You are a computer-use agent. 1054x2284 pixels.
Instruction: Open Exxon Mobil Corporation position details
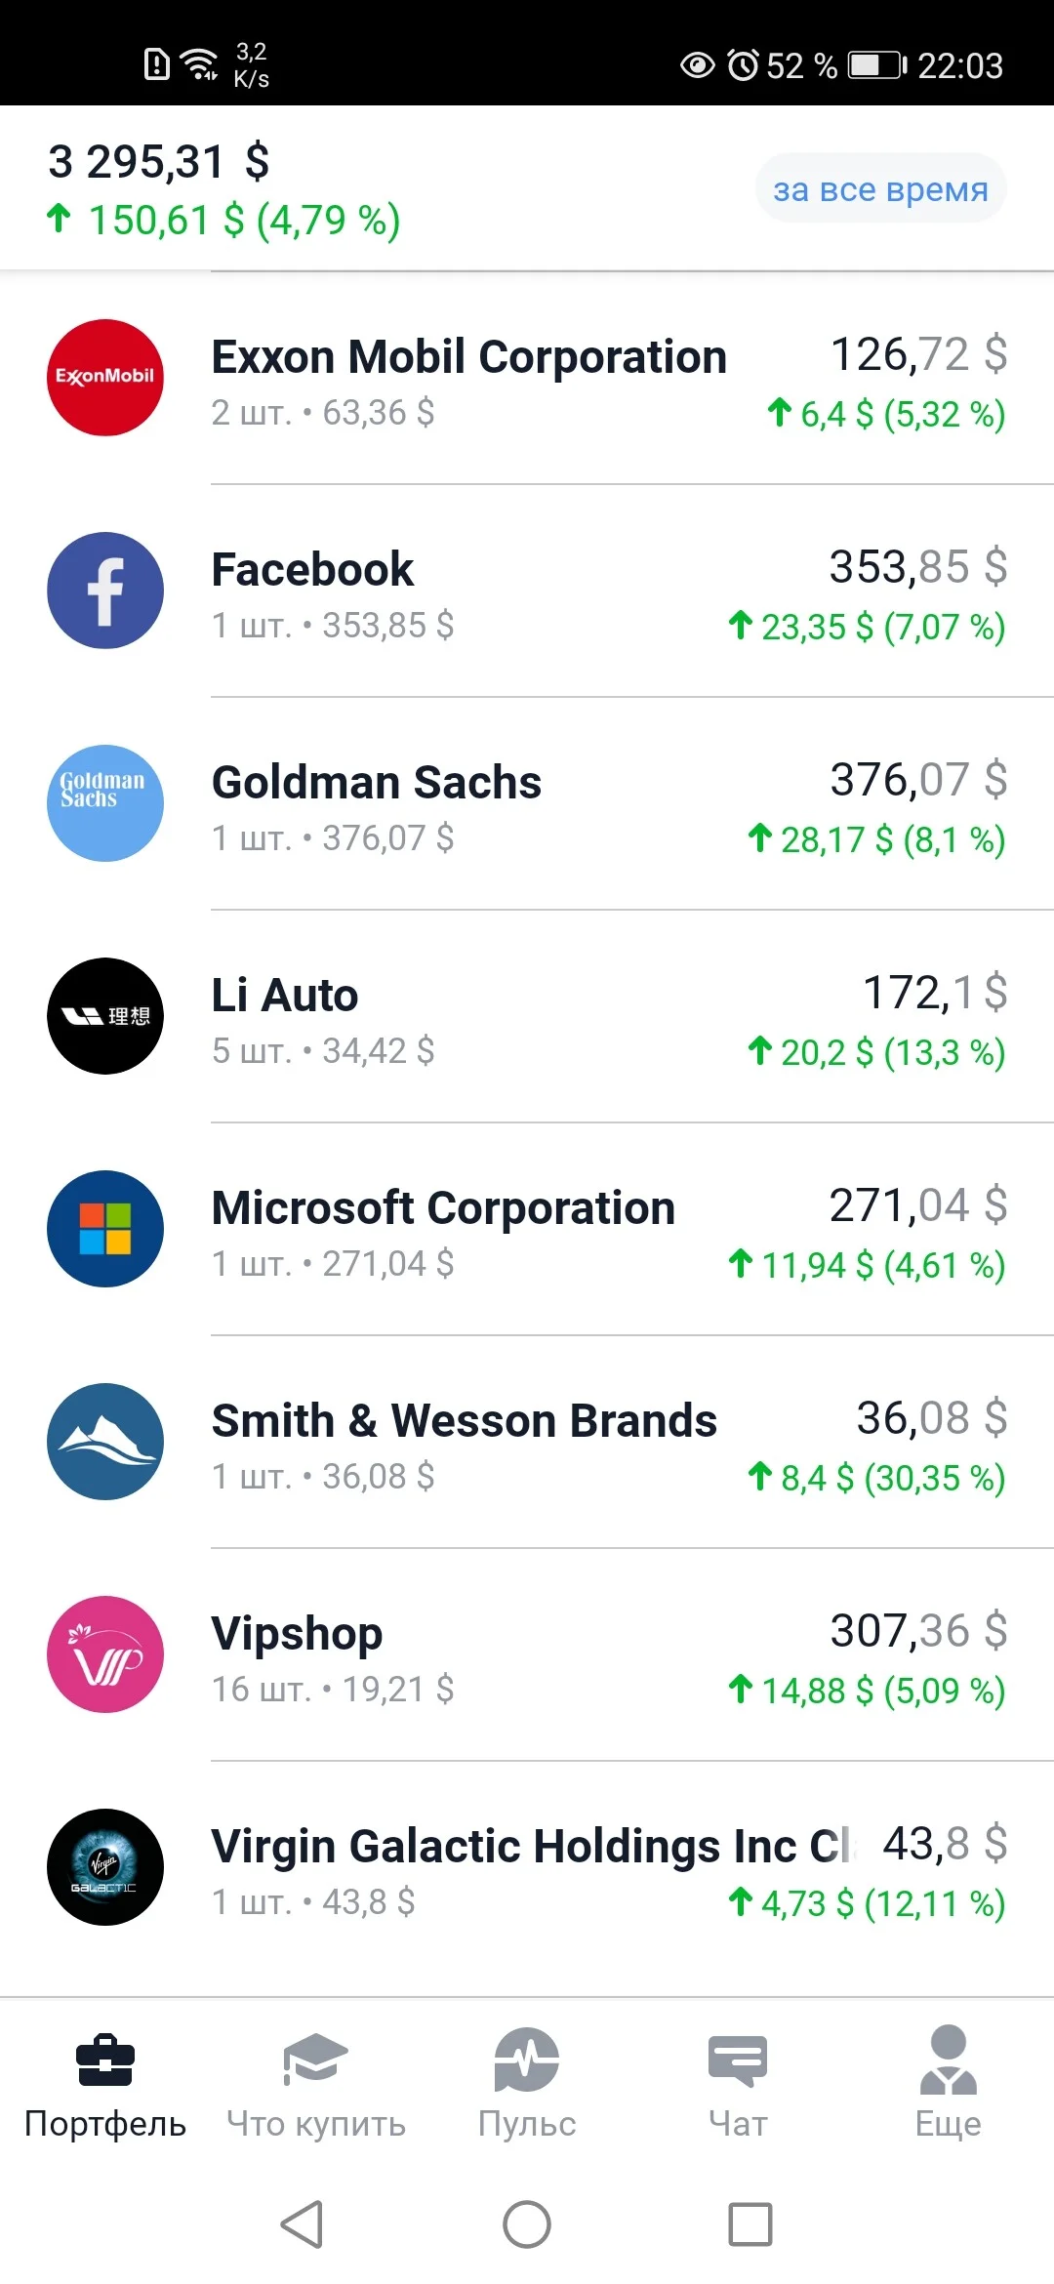point(527,378)
